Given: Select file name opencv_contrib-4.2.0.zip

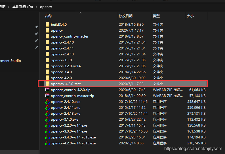Looking at the screenshot, I should click(71, 90).
